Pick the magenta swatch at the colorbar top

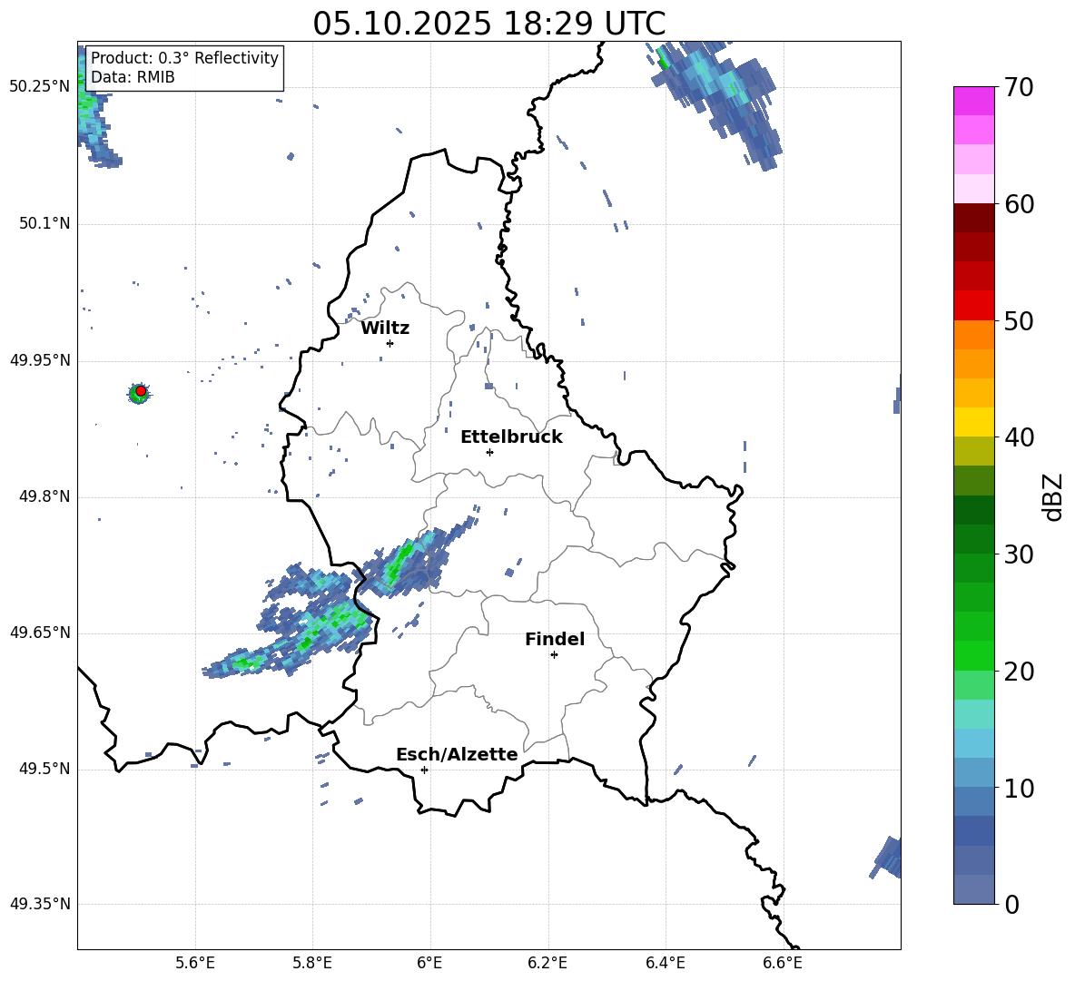(x=973, y=101)
